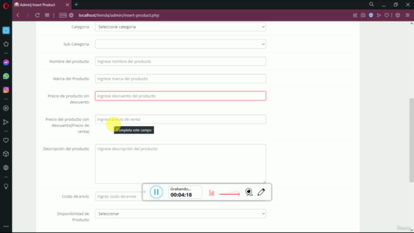Click the site info globe icon
This screenshot has width=414, height=233.
(71, 16)
